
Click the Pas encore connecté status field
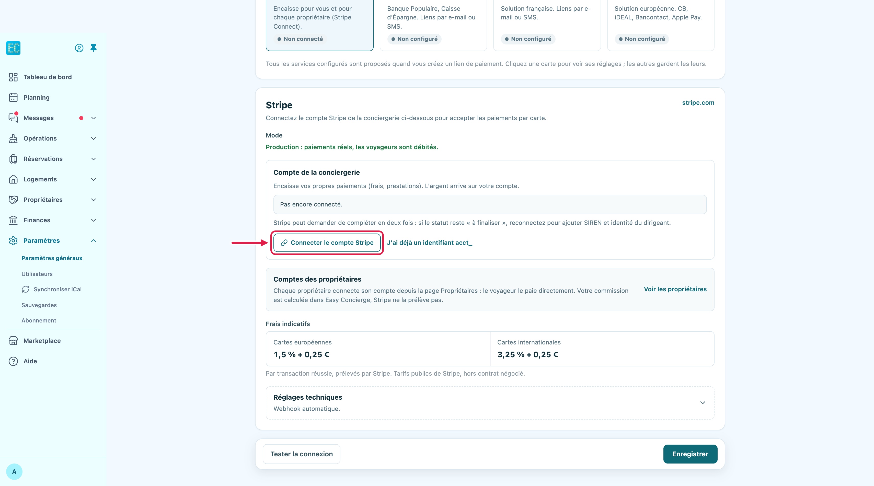click(490, 204)
